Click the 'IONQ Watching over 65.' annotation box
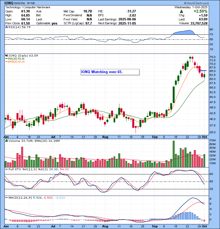 point(110,72)
